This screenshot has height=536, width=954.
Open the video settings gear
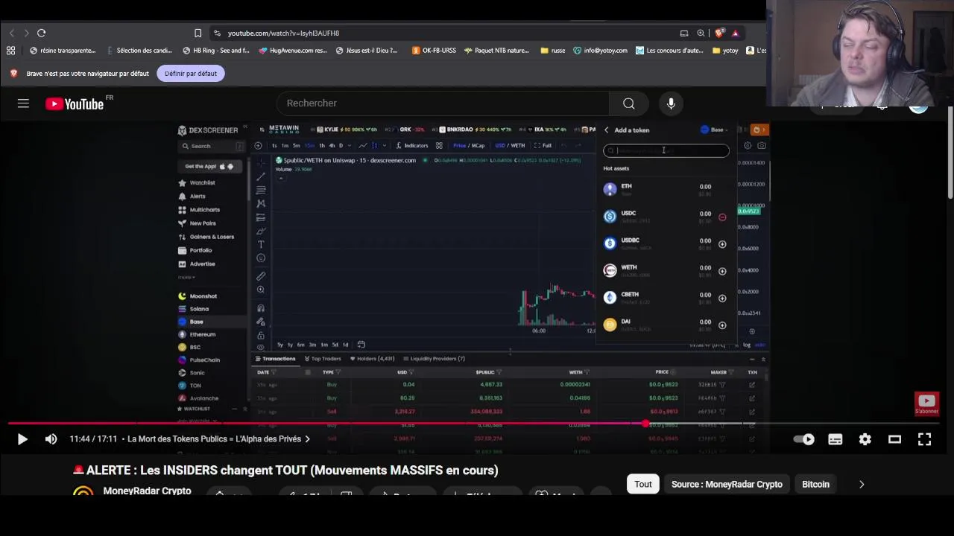865,439
